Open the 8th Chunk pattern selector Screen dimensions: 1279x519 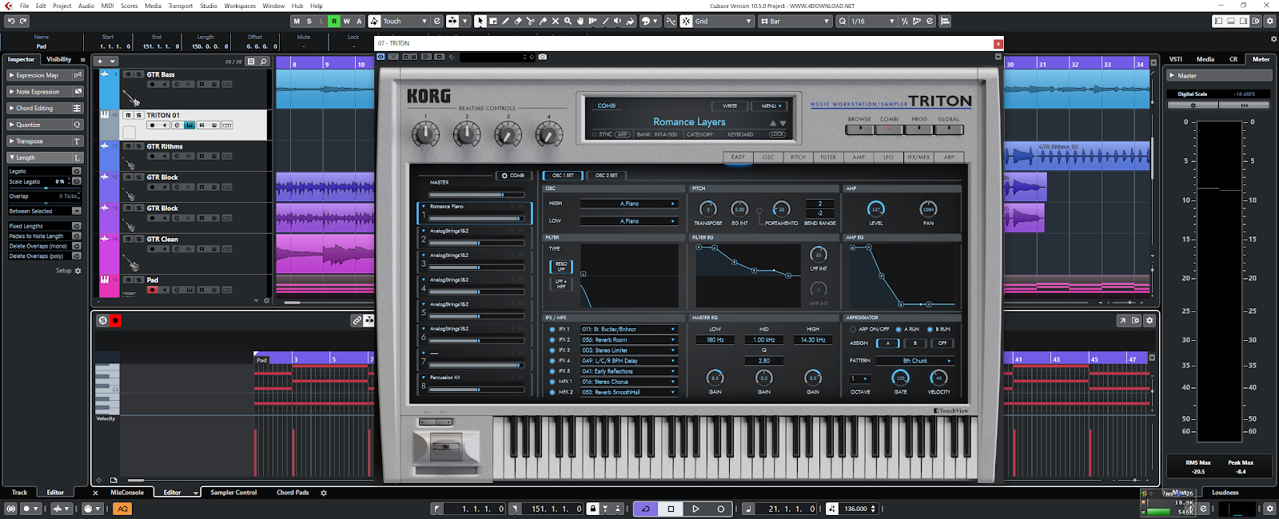point(915,361)
